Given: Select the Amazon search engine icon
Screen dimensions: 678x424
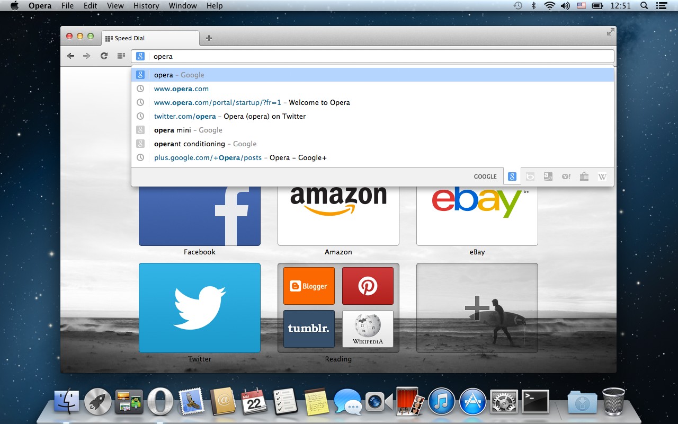Looking at the screenshot, I should tap(548, 176).
